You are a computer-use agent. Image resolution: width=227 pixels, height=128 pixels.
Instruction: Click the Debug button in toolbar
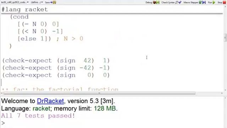point(152,2)
